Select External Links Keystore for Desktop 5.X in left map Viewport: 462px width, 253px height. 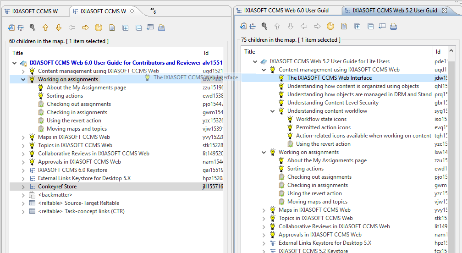84,178
